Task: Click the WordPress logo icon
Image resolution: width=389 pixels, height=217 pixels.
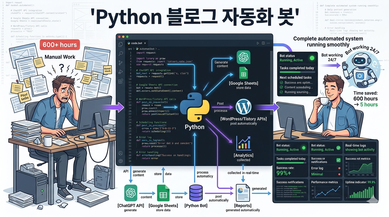Action: click(x=243, y=107)
